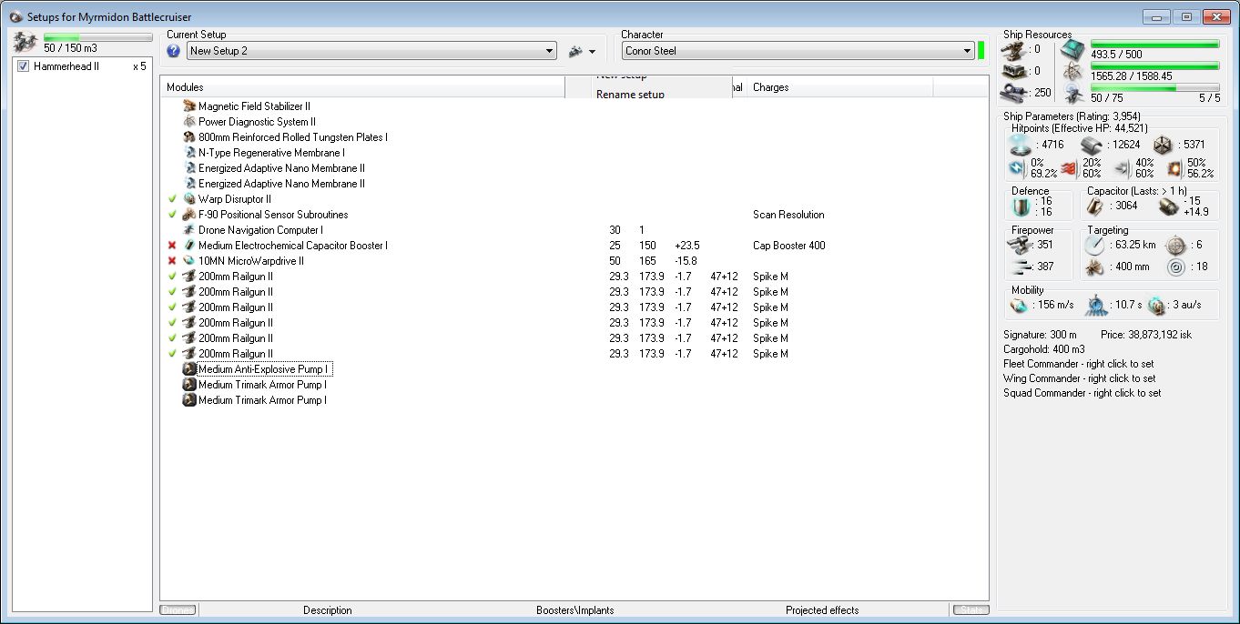Click the Drone Navigation Computer I icon
This screenshot has width=1240, height=624.
(189, 230)
